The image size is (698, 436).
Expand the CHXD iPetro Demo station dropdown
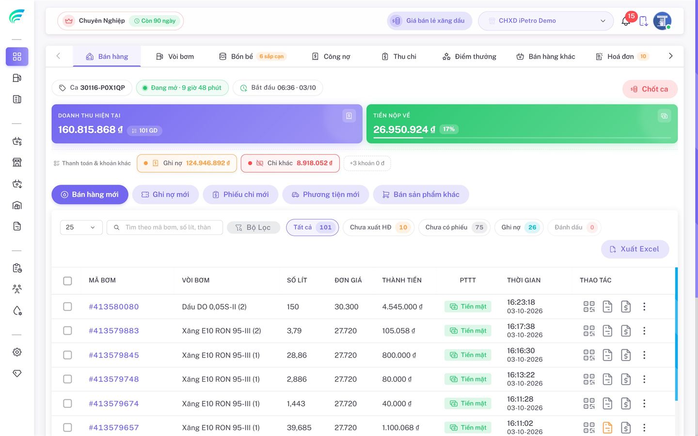pos(546,21)
